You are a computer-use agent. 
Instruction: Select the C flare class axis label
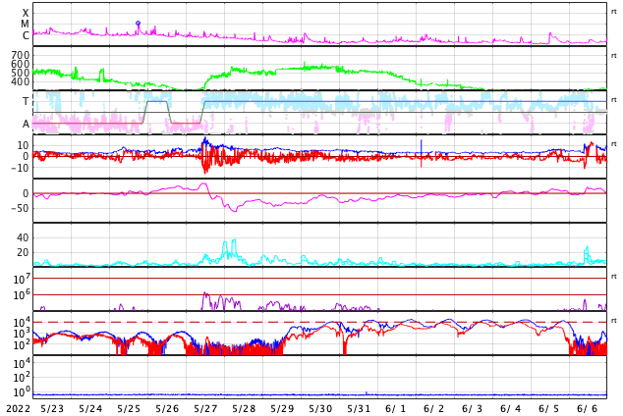coord(26,36)
